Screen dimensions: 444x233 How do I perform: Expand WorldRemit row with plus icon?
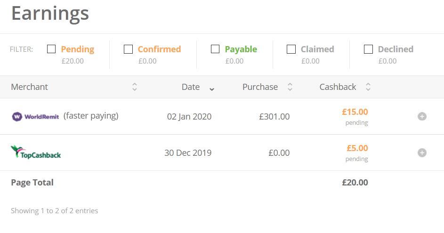[x=422, y=116]
